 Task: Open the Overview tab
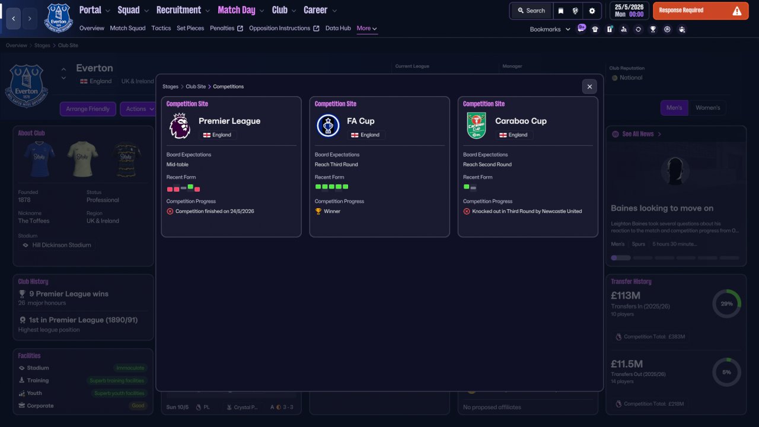(x=92, y=28)
